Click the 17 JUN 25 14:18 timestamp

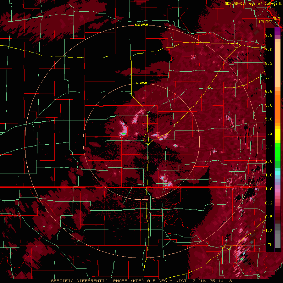tap(211, 281)
